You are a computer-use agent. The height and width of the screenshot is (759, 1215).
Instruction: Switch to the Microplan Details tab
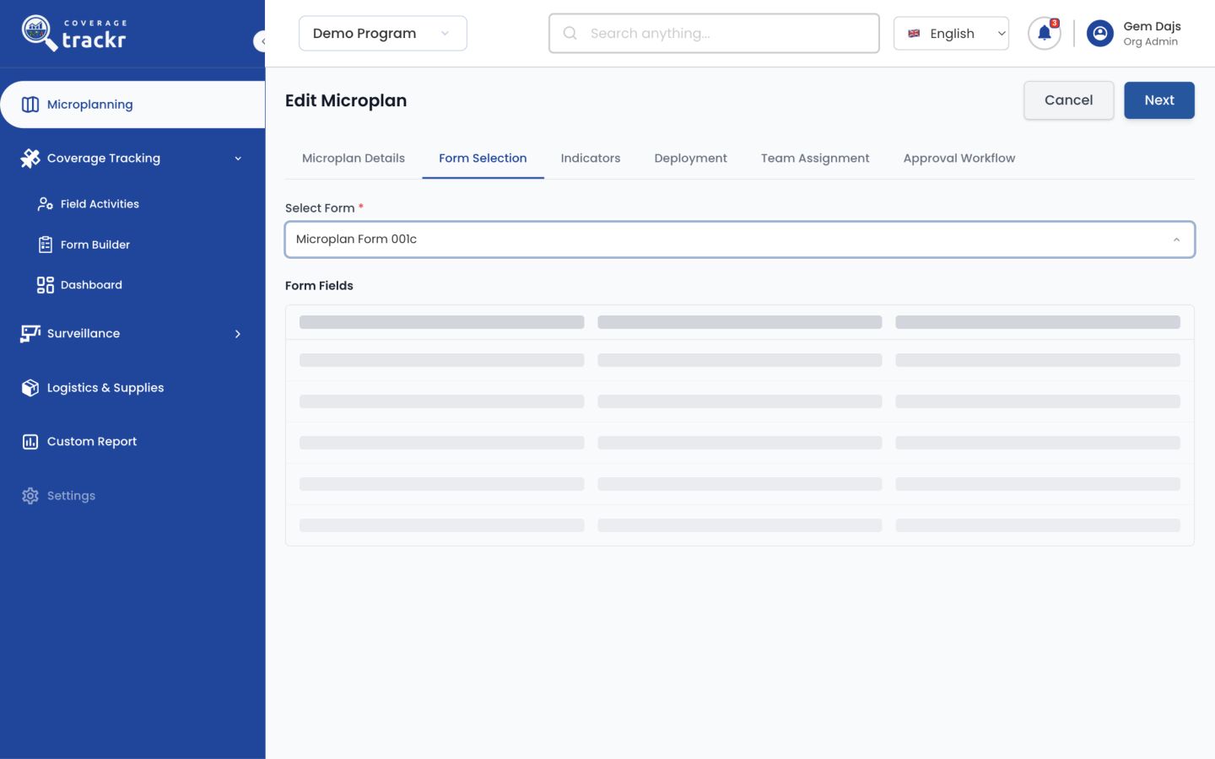coord(354,159)
